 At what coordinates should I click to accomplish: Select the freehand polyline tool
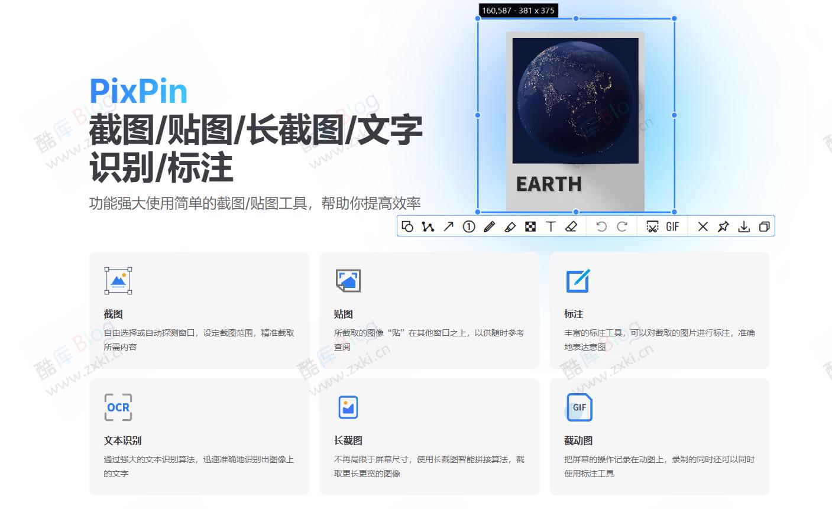(x=428, y=226)
